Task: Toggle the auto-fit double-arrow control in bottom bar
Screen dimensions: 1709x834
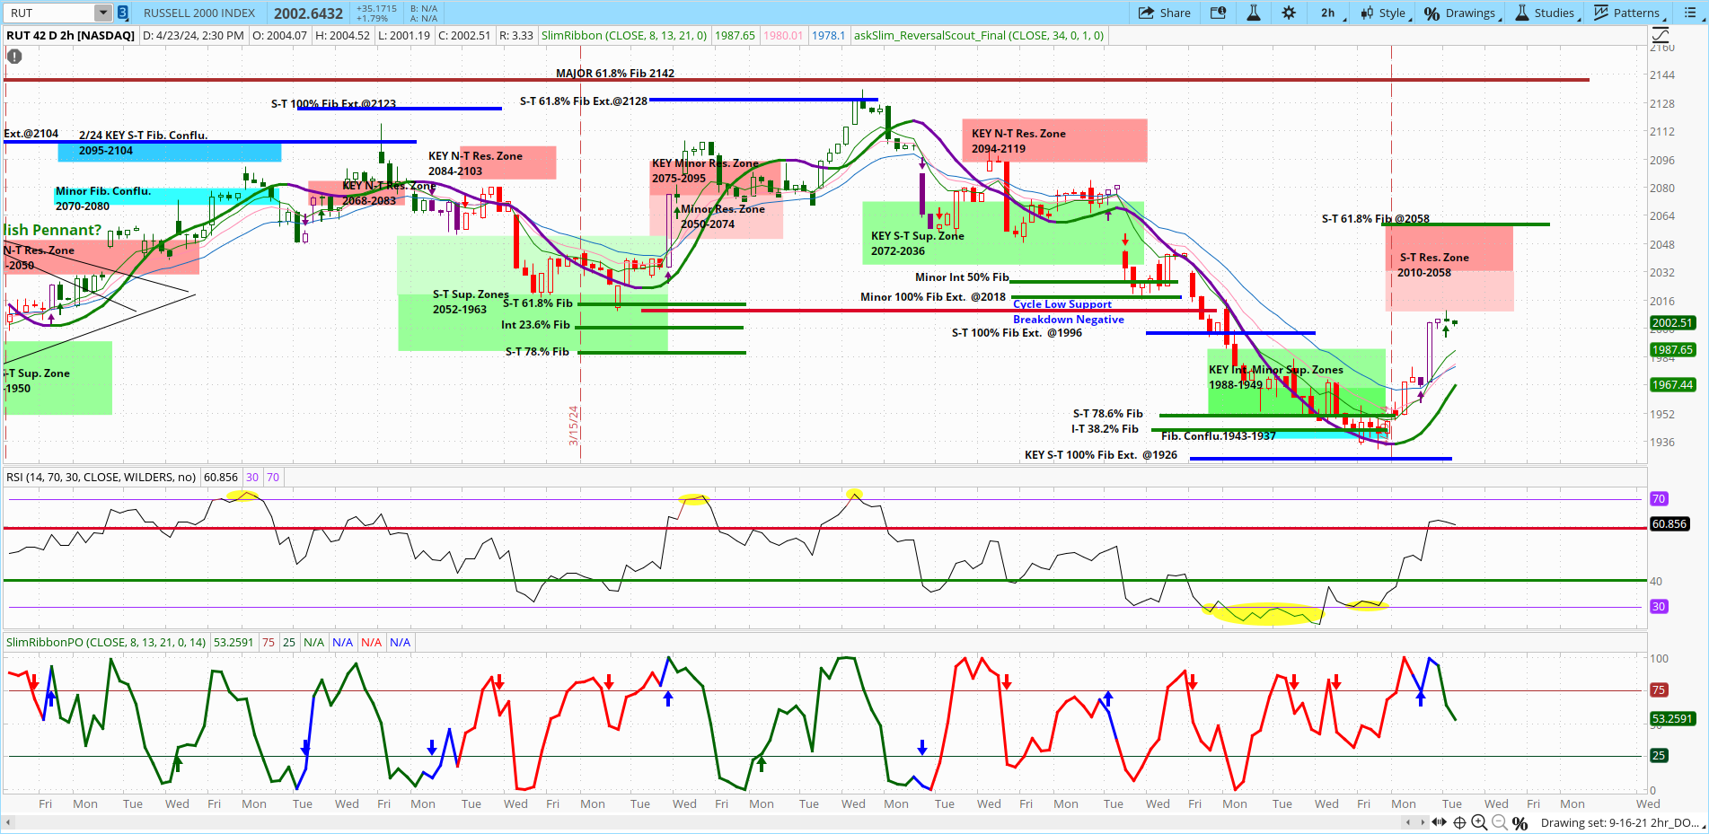Action: click(1439, 822)
